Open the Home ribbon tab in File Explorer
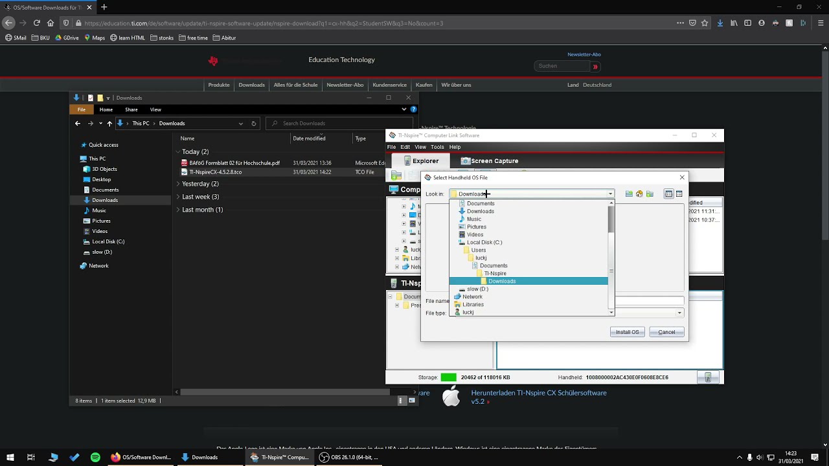This screenshot has width=829, height=466. point(106,109)
